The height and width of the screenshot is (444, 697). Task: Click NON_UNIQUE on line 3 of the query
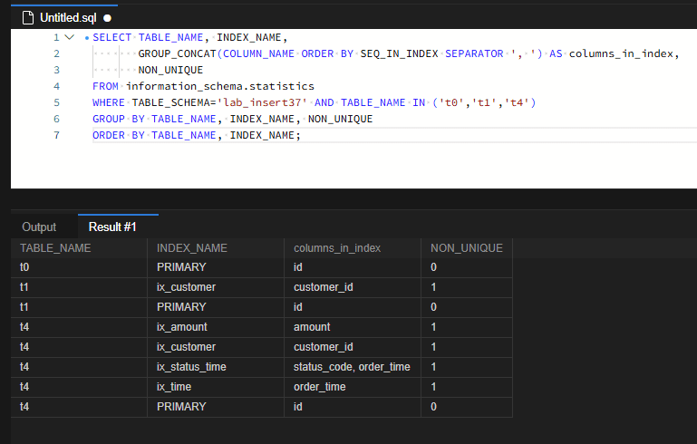(170, 70)
